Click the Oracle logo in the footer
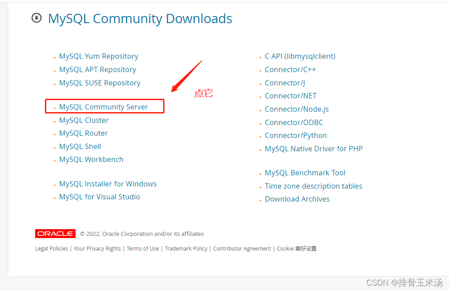This screenshot has height=291, width=449. tap(55, 234)
